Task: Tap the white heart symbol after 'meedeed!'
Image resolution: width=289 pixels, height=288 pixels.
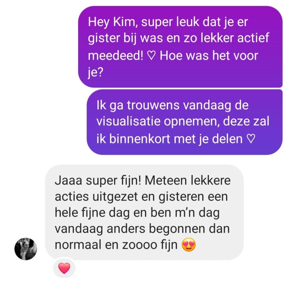Action: click(152, 56)
